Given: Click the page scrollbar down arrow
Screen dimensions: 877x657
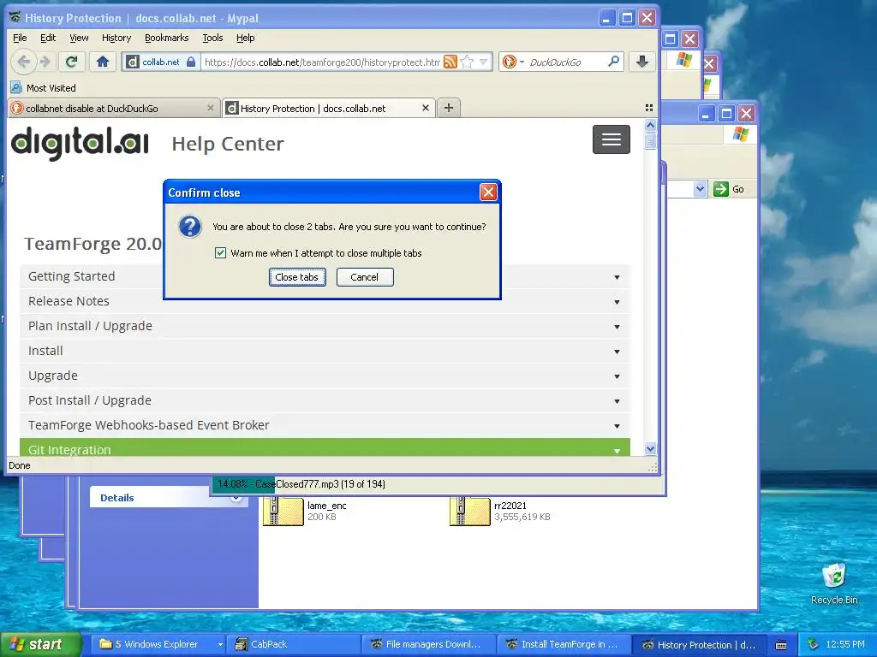Looking at the screenshot, I should [x=650, y=448].
